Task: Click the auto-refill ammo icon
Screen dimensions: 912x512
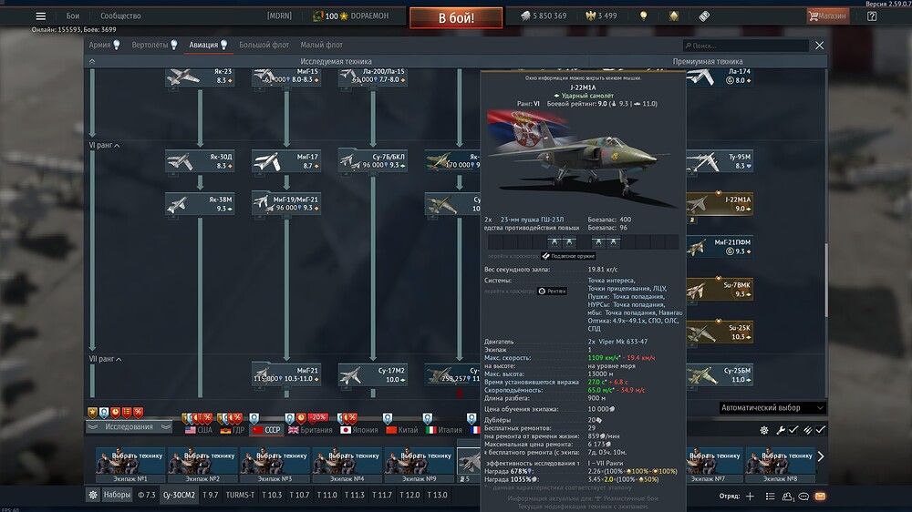Action: pos(807,430)
